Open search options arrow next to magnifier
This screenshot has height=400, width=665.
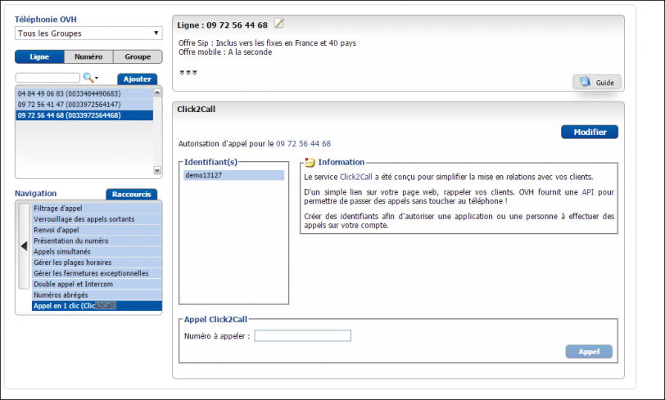[97, 78]
